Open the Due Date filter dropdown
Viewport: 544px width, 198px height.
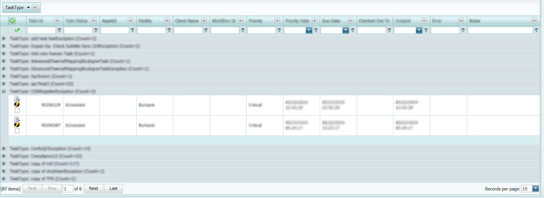point(345,30)
